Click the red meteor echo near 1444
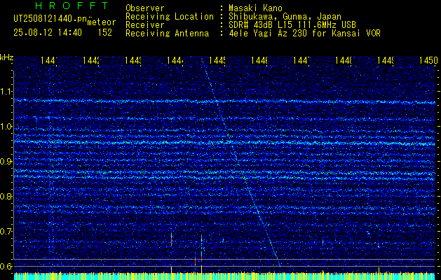 (171, 241)
